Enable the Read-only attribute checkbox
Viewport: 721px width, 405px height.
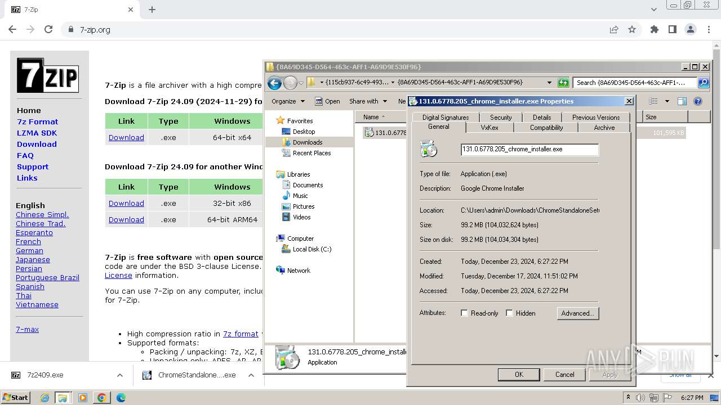tap(465, 313)
